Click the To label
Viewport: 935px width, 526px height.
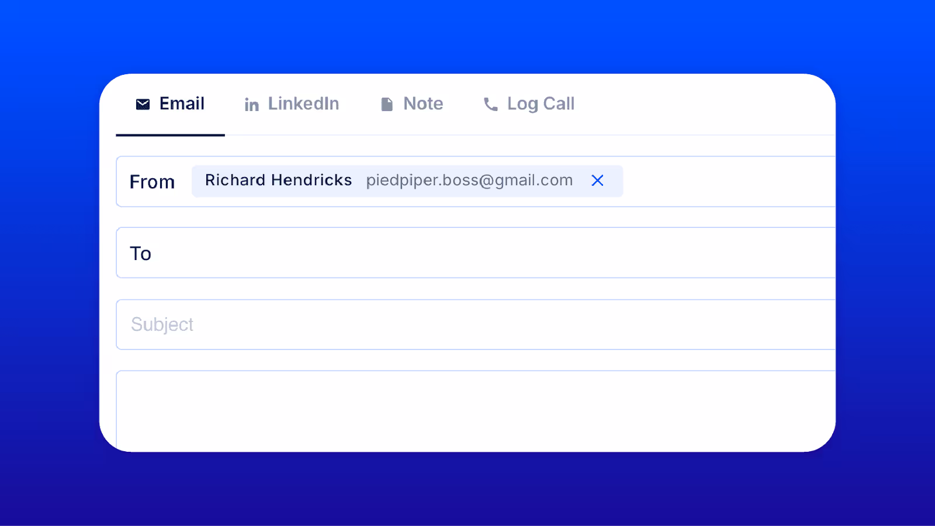pyautogui.click(x=140, y=254)
